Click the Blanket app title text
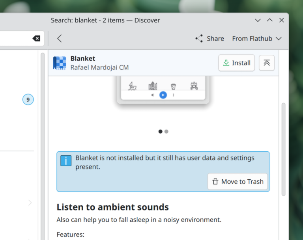 83,58
